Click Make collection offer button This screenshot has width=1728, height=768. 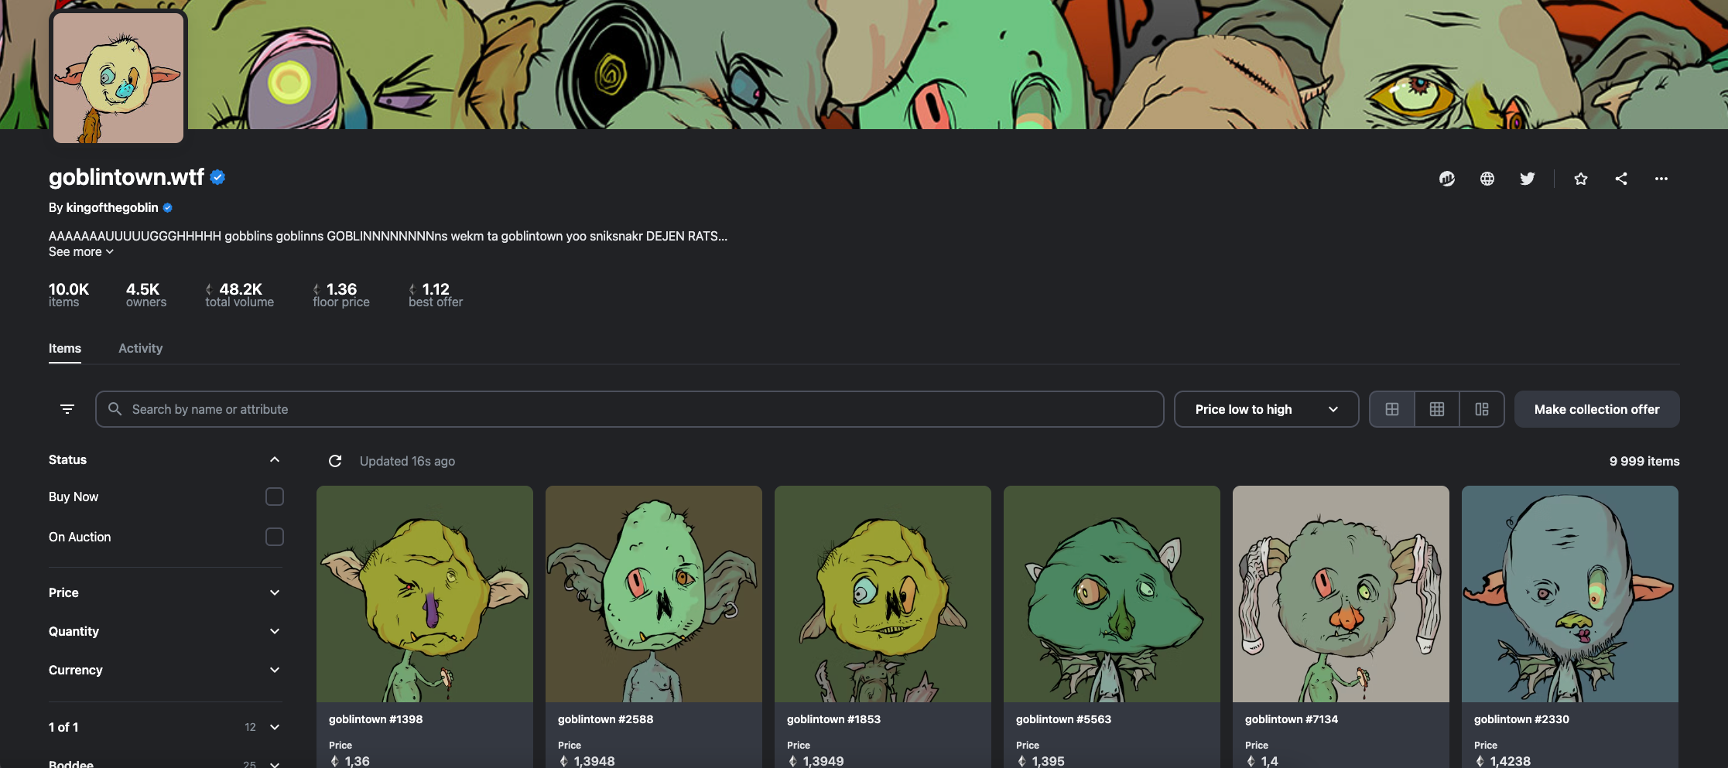[x=1596, y=409]
